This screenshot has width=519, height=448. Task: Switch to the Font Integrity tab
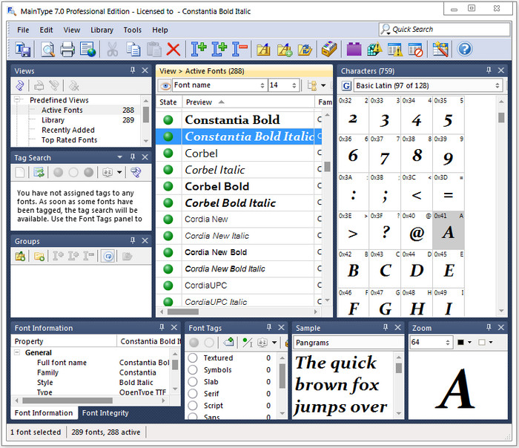pyautogui.click(x=105, y=413)
